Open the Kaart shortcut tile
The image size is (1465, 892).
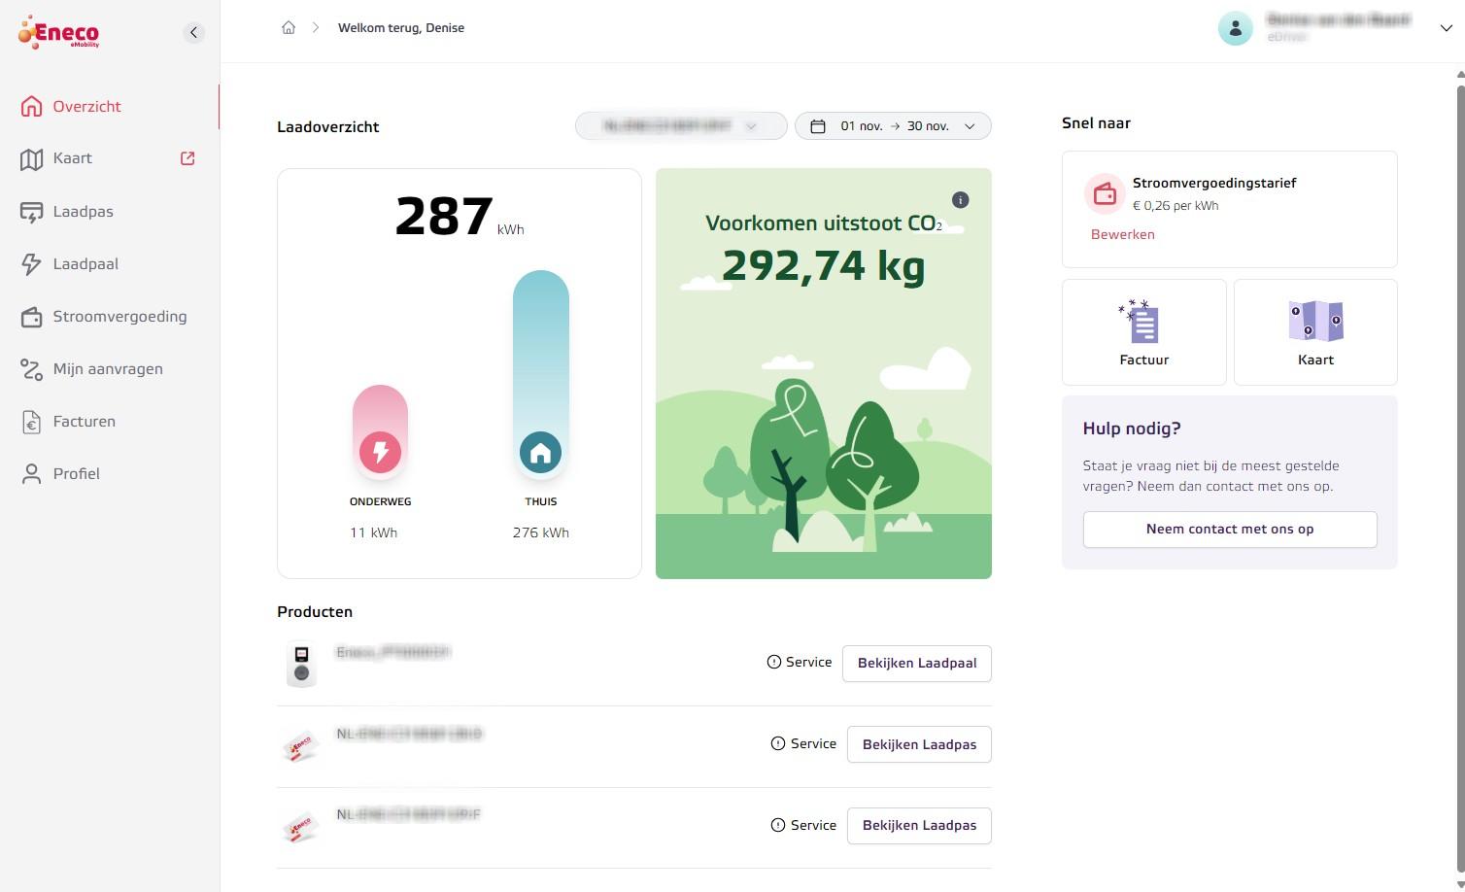(1315, 332)
